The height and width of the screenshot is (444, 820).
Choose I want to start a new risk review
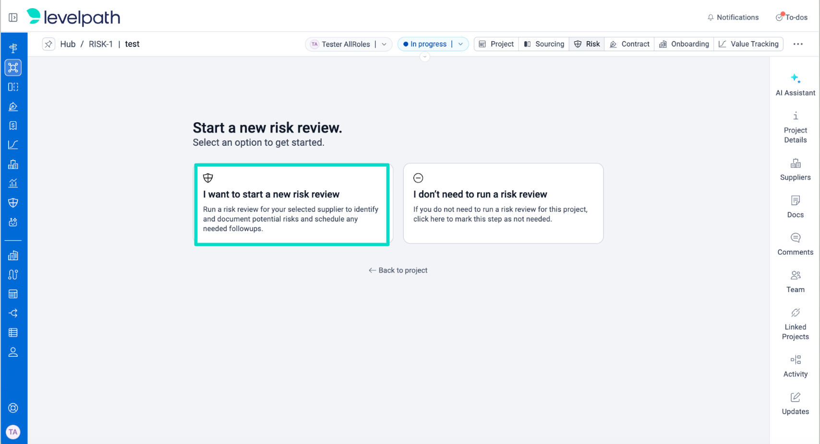(292, 204)
